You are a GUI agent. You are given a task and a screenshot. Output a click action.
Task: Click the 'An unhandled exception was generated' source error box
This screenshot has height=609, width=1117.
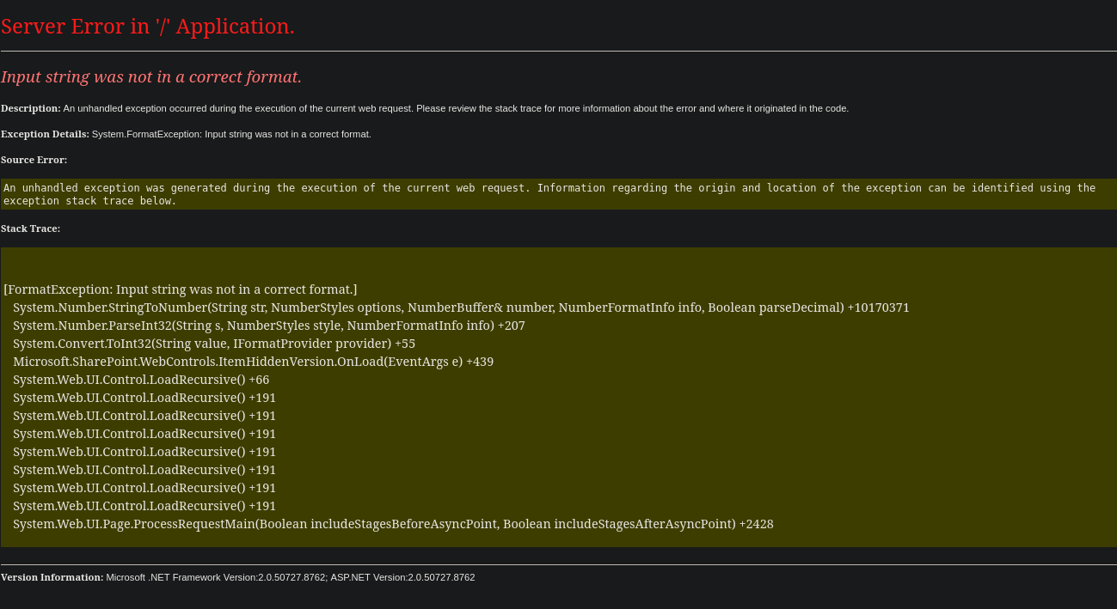coord(559,194)
